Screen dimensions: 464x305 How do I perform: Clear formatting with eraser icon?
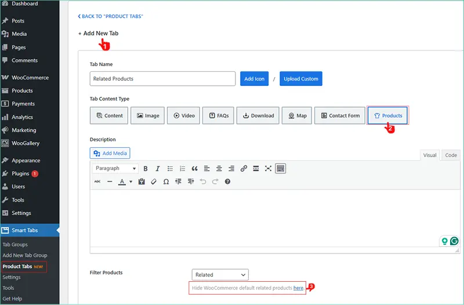(154, 181)
